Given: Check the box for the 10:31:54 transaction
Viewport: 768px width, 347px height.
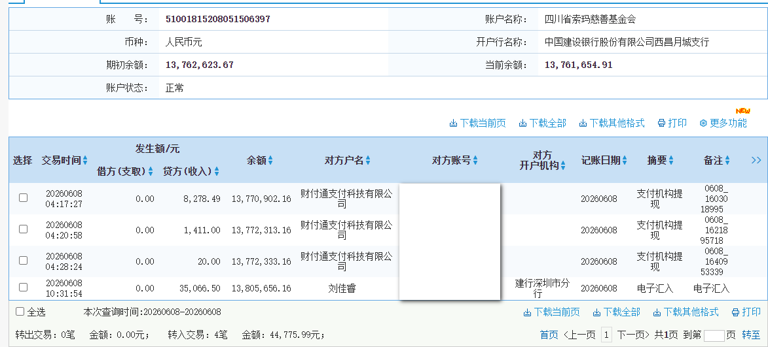Looking at the screenshot, I should (23, 288).
